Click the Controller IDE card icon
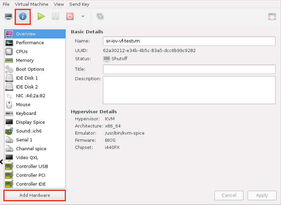 click(9, 184)
